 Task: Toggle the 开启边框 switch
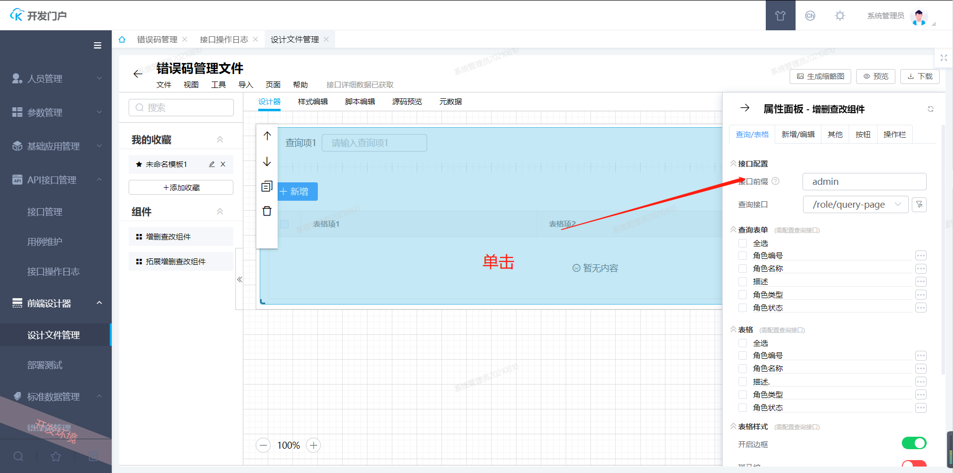(x=914, y=443)
